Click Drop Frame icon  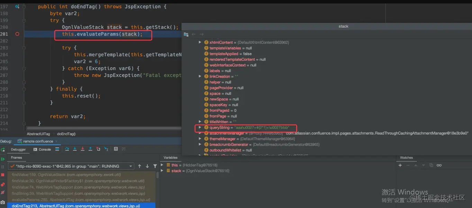pos(98,149)
